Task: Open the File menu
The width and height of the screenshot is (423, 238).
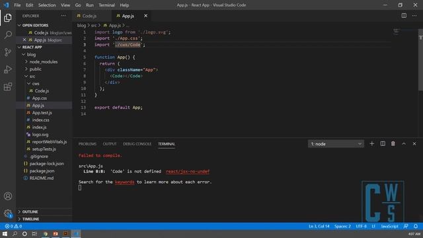Action: click(17, 5)
